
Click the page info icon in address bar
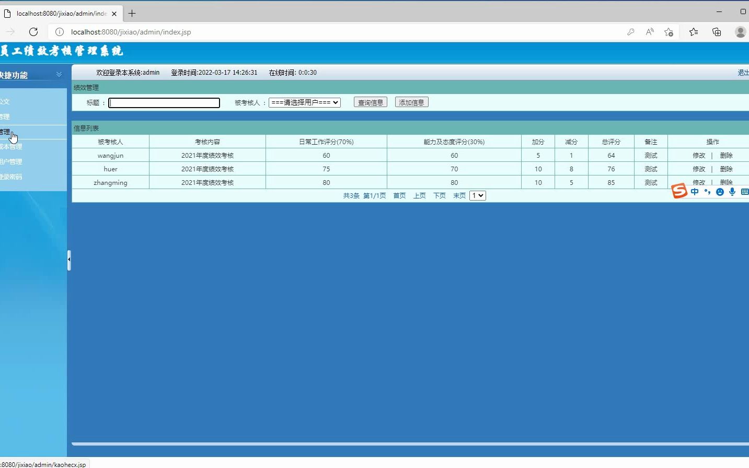(x=59, y=32)
